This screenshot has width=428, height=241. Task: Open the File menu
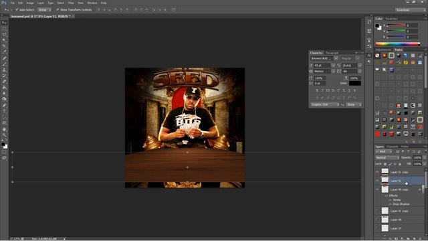tap(13, 3)
